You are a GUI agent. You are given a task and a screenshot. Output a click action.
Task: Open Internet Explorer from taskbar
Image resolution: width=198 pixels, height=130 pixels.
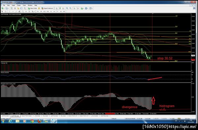(10, 121)
